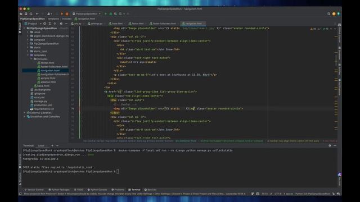This screenshot has width=360, height=202.
Task: Open Search Everywhere magnifier icon
Action: pos(328,13)
